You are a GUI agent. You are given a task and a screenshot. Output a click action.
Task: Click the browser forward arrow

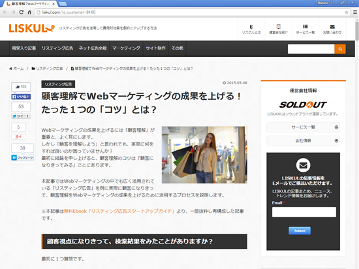pyautogui.click(x=13, y=12)
